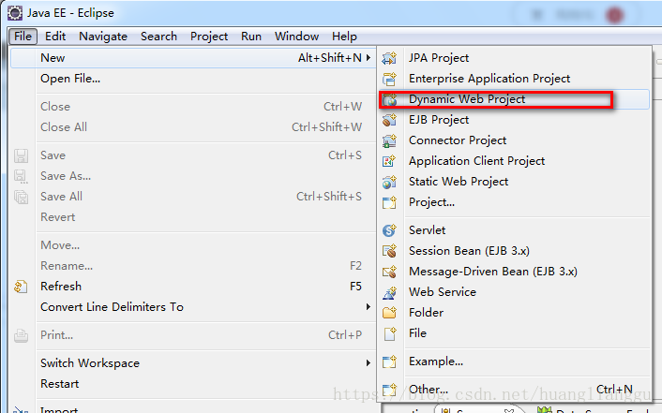Select Dynamic Web Project entry
Image resolution: width=662 pixels, height=413 pixels.
click(514, 99)
